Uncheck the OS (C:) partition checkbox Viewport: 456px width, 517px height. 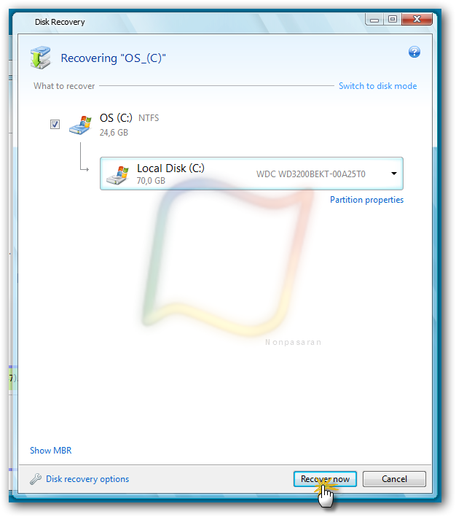click(55, 124)
